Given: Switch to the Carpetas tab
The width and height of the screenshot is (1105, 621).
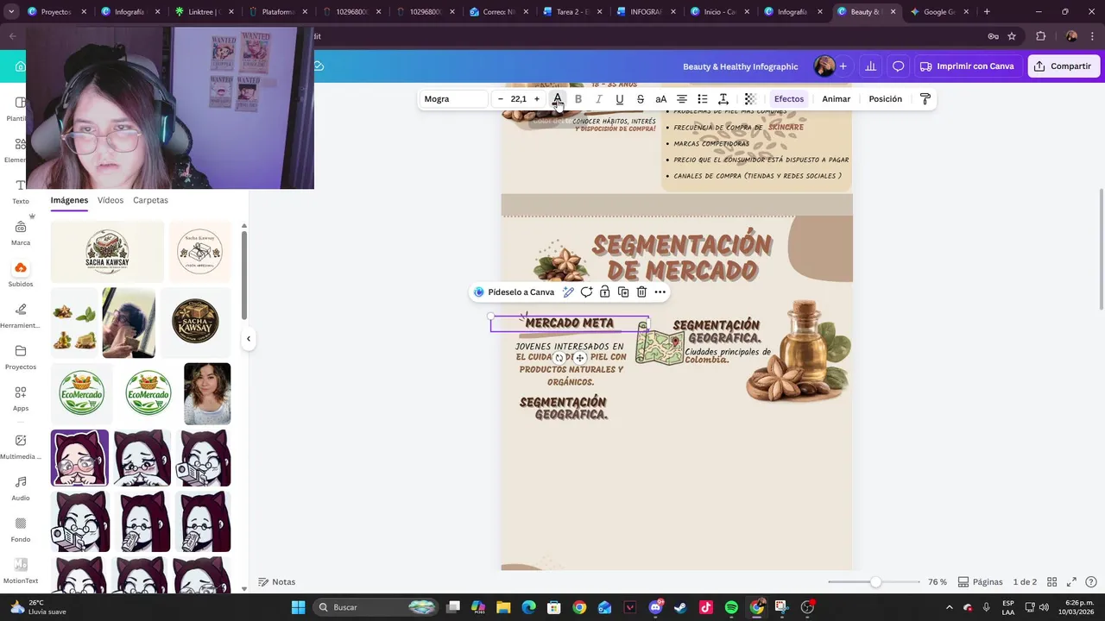Looking at the screenshot, I should (x=150, y=200).
